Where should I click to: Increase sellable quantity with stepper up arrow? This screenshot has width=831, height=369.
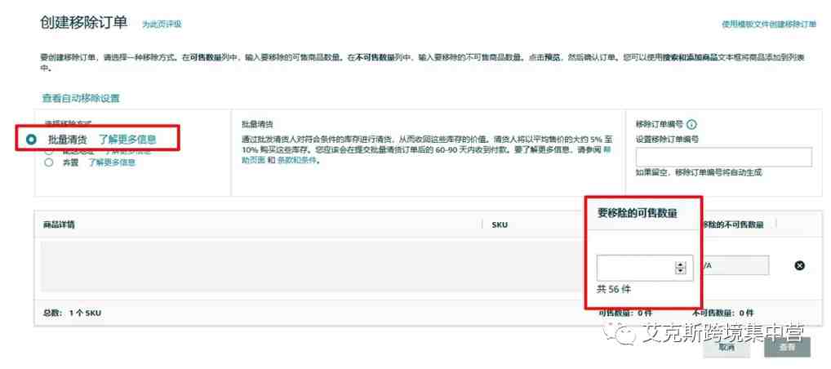(681, 265)
